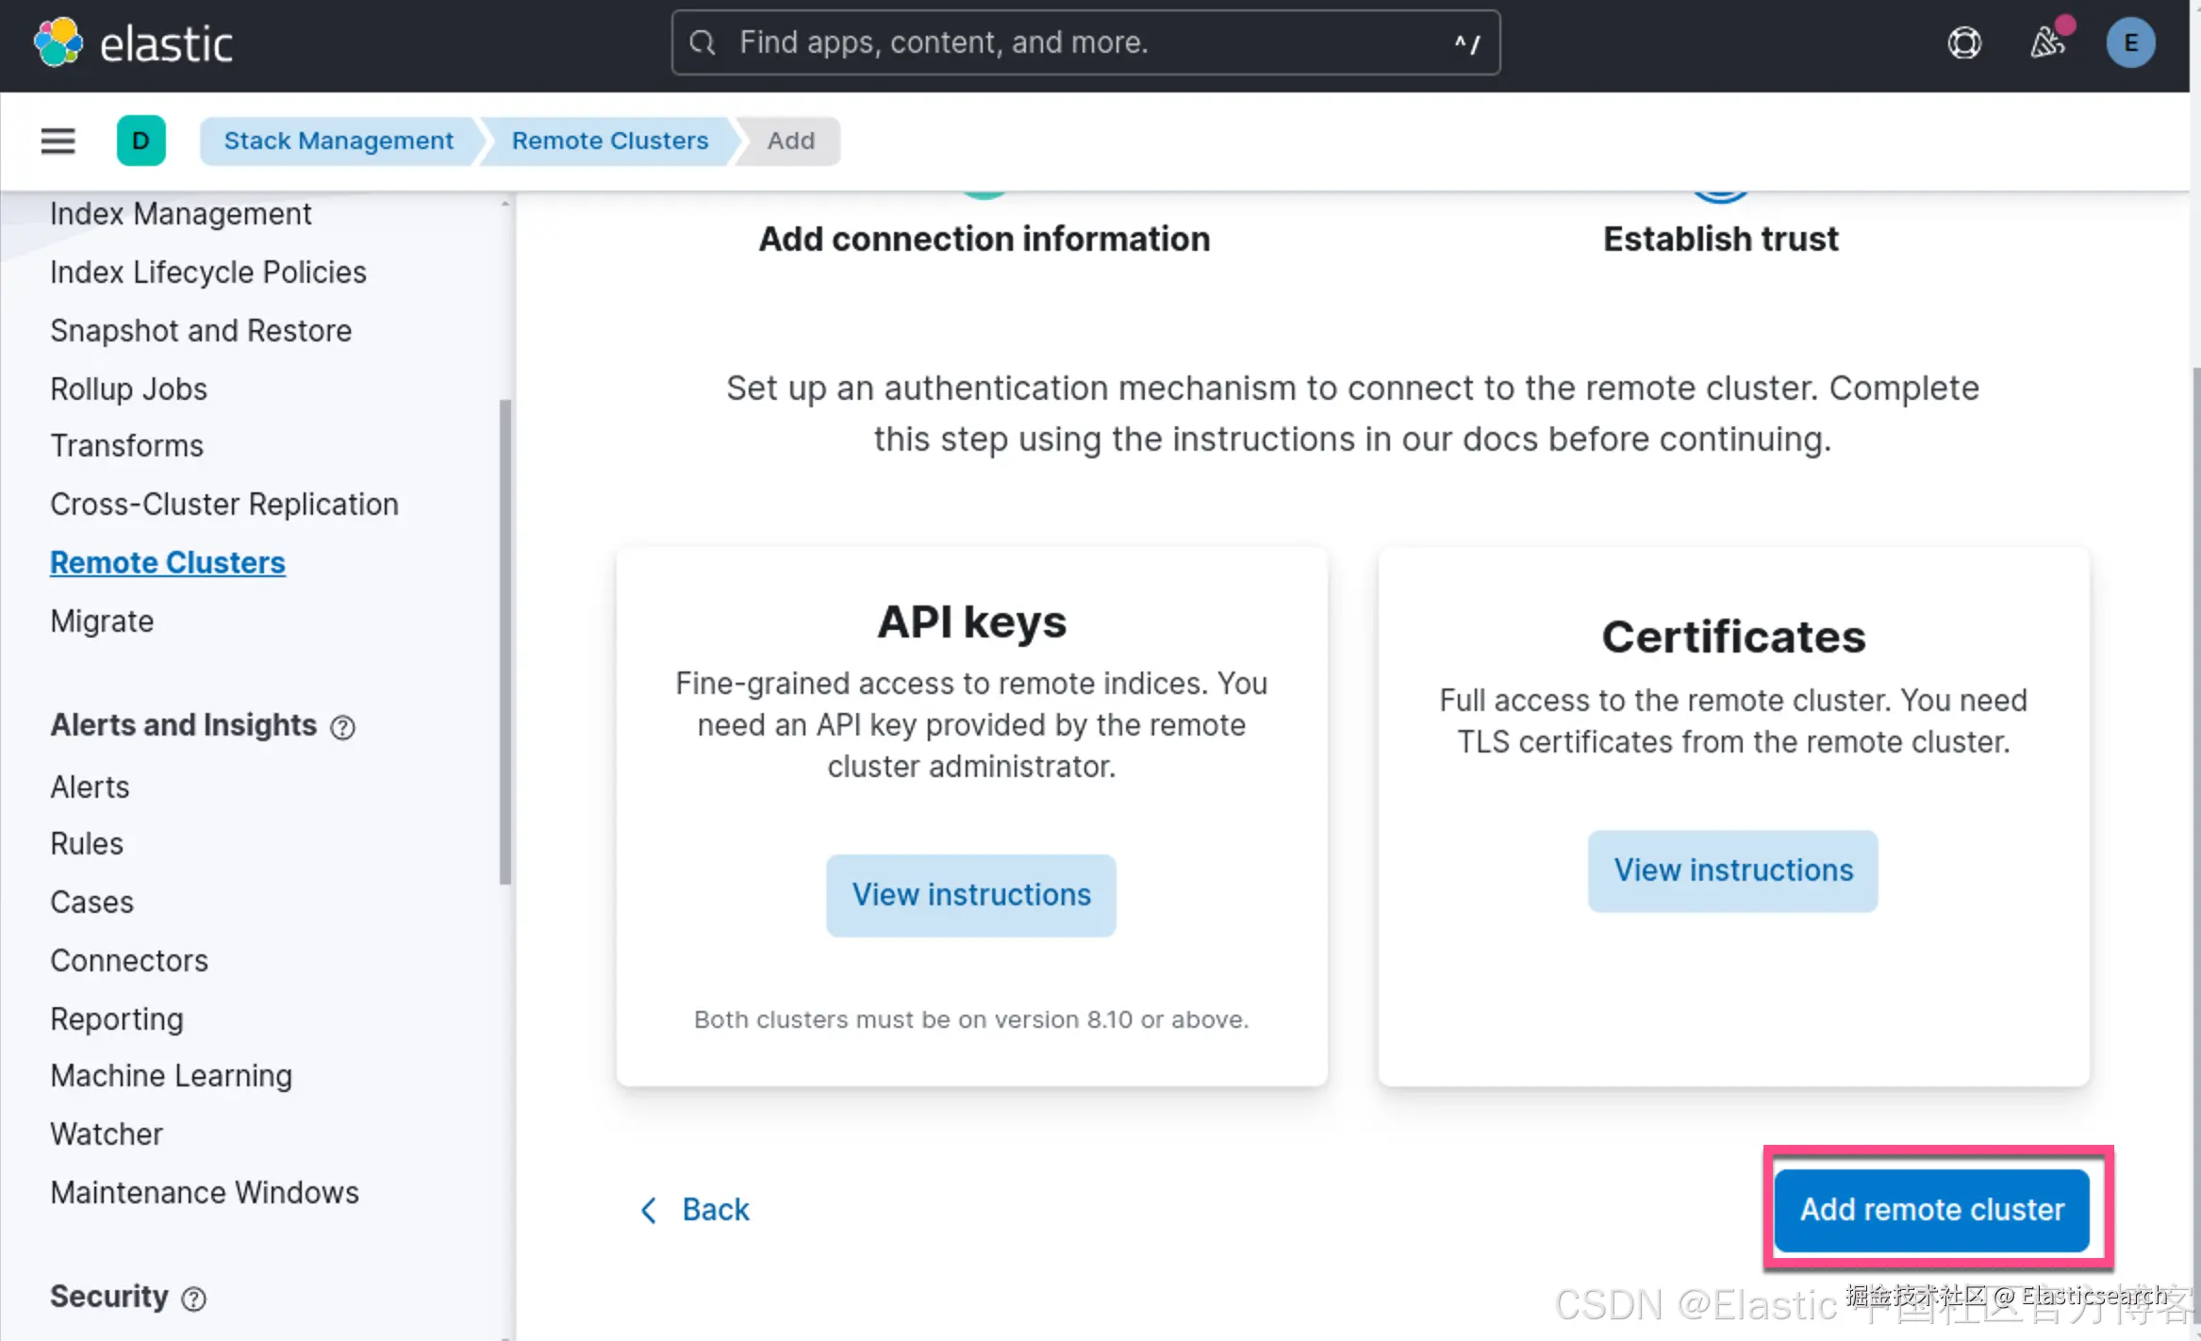Open Snapshot and Restore page
The width and height of the screenshot is (2201, 1341).
(201, 331)
